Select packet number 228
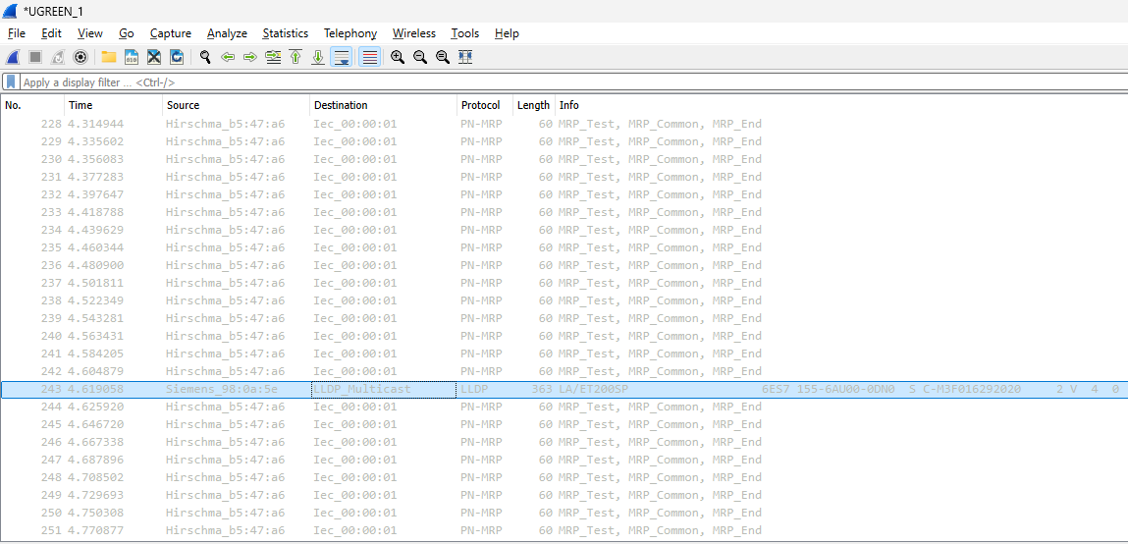Viewport: 1128px width, 544px height. [x=564, y=124]
